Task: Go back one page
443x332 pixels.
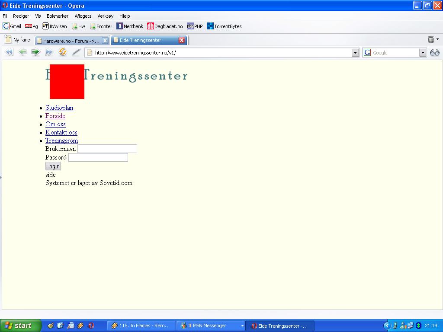Action: pos(22,52)
